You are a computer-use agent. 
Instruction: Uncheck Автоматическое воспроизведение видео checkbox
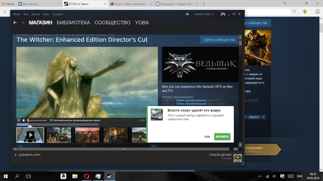(x=51, y=120)
